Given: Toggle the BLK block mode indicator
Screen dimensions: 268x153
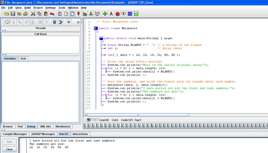Looking at the screenshot, I should click(x=97, y=120).
